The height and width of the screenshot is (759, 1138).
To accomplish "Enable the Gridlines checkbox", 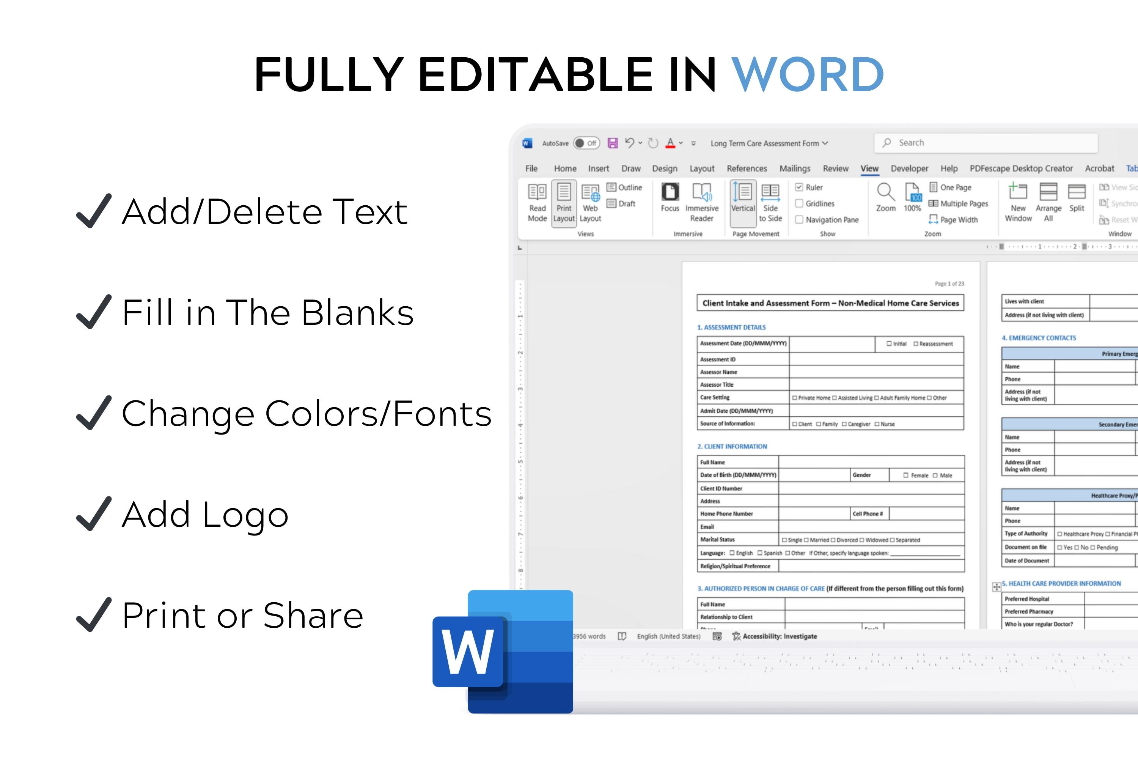I will point(799,203).
